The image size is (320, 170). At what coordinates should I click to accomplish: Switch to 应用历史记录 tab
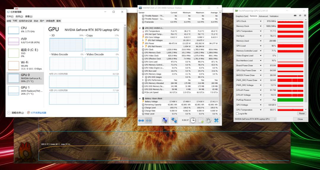25,21
